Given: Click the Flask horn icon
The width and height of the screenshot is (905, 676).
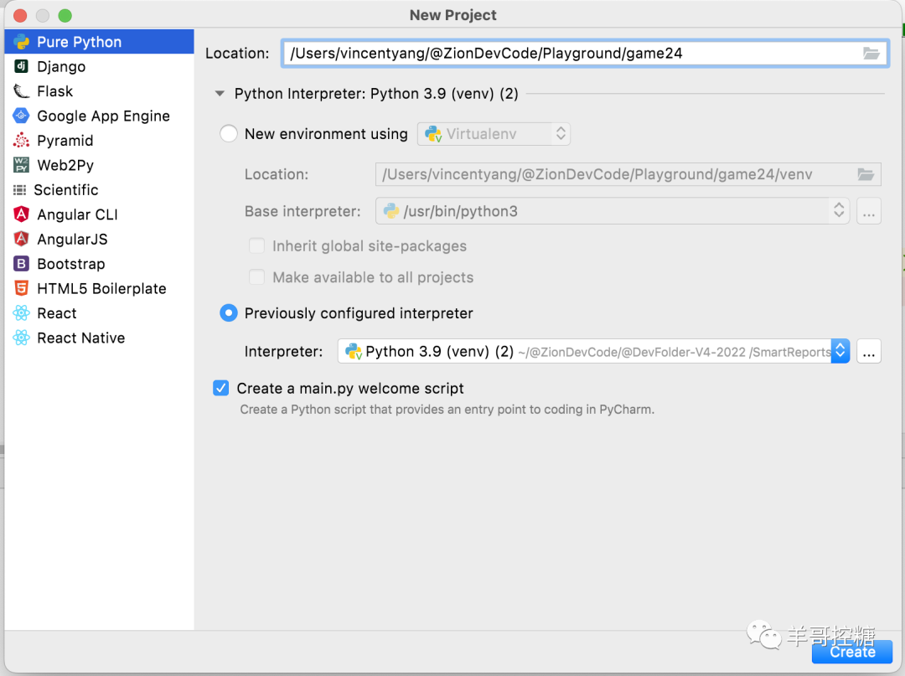Looking at the screenshot, I should [x=21, y=91].
